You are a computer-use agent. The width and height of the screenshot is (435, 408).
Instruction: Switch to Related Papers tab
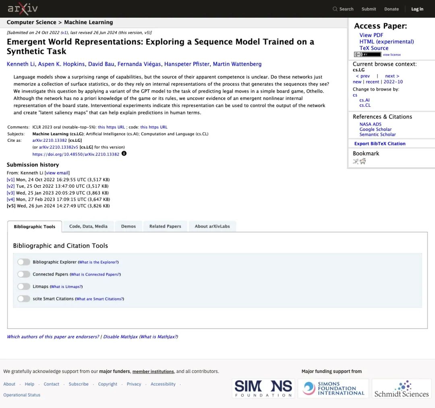[166, 226]
